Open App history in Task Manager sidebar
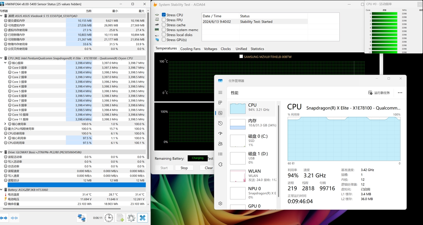The height and width of the screenshot is (225, 423). pos(220,123)
